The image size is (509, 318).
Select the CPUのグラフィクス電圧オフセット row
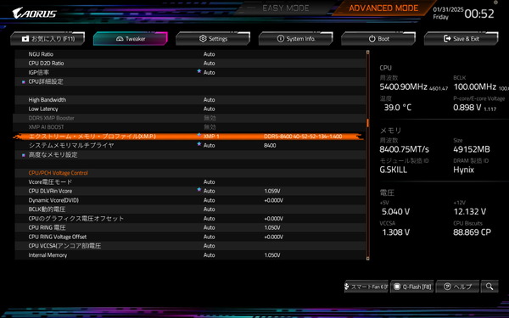click(x=190, y=219)
